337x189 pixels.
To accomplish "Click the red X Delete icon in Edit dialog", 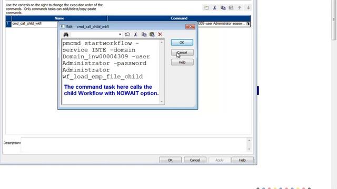I will (x=160, y=34).
